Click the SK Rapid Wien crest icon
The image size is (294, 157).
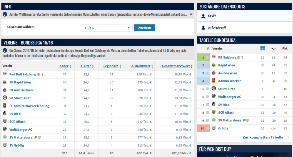click(x=5, y=82)
